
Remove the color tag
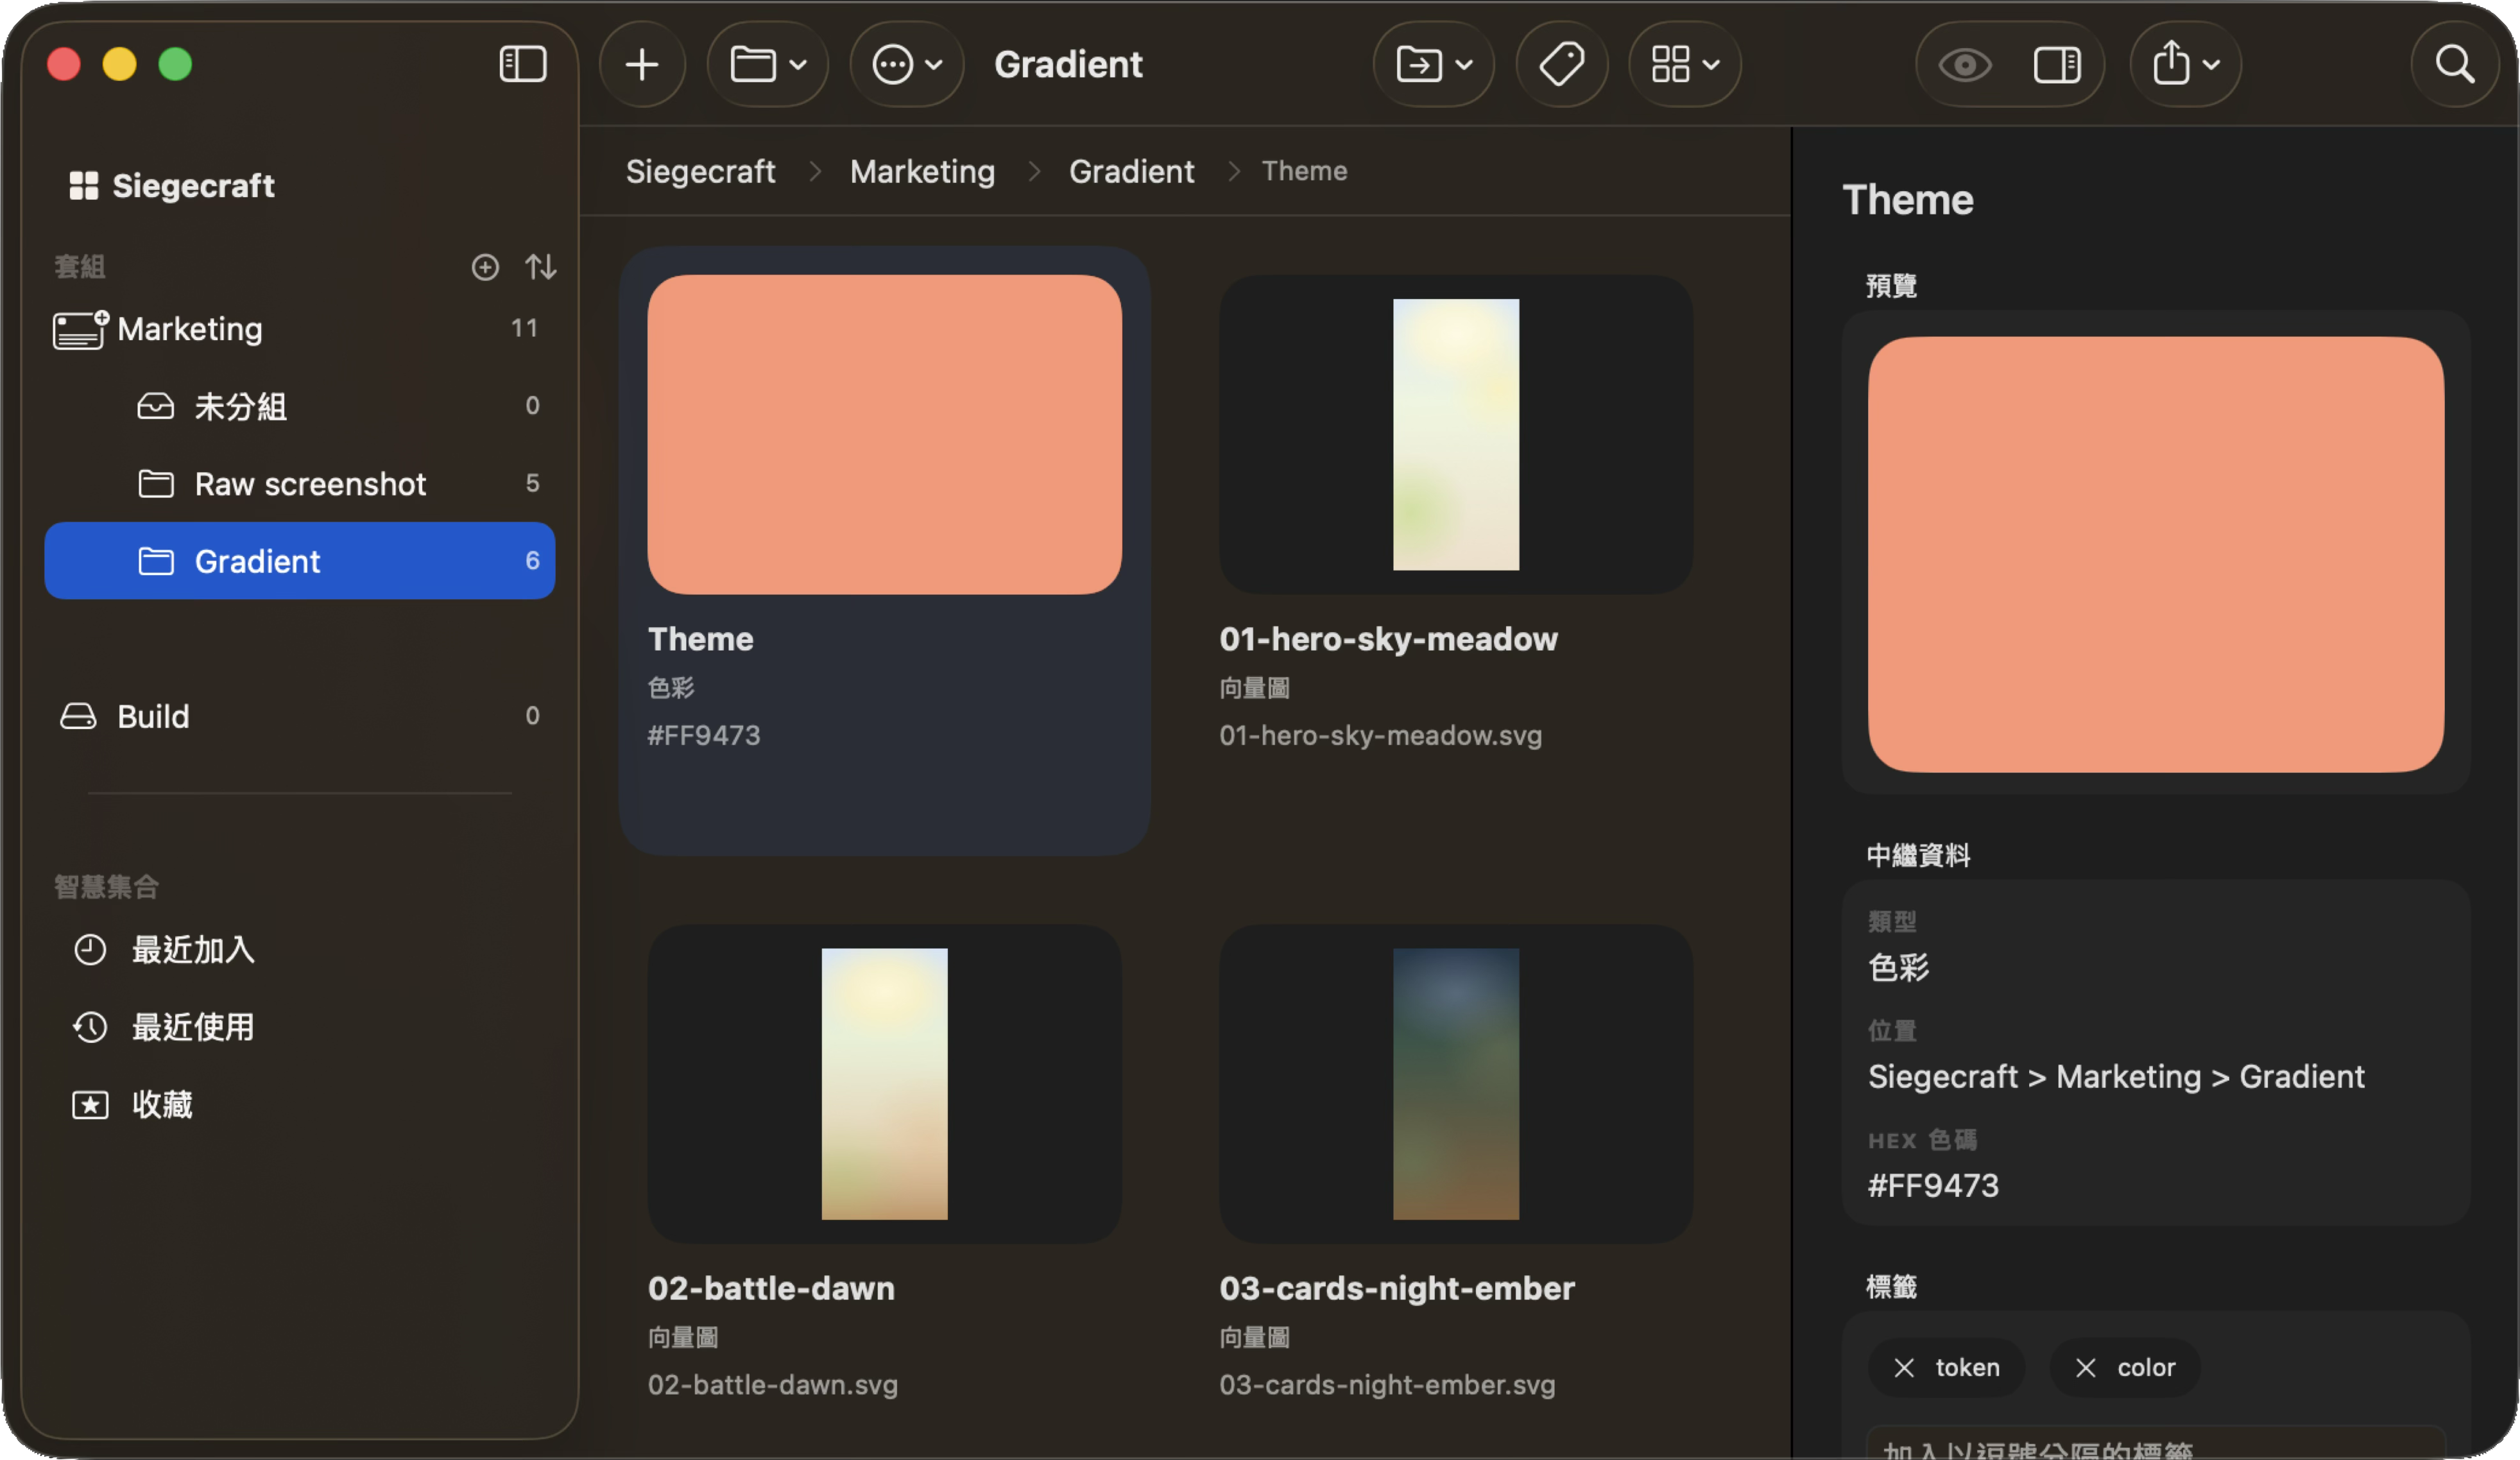click(2085, 1368)
